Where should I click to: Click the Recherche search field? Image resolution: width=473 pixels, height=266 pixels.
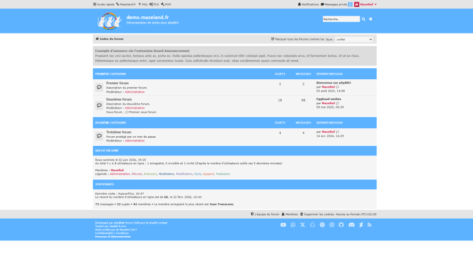(x=341, y=19)
